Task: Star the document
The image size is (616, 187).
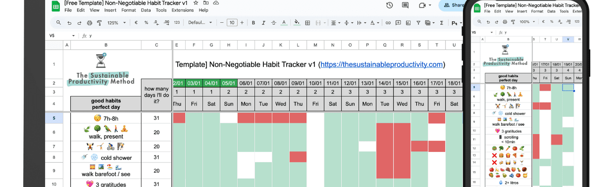Action: point(196,2)
